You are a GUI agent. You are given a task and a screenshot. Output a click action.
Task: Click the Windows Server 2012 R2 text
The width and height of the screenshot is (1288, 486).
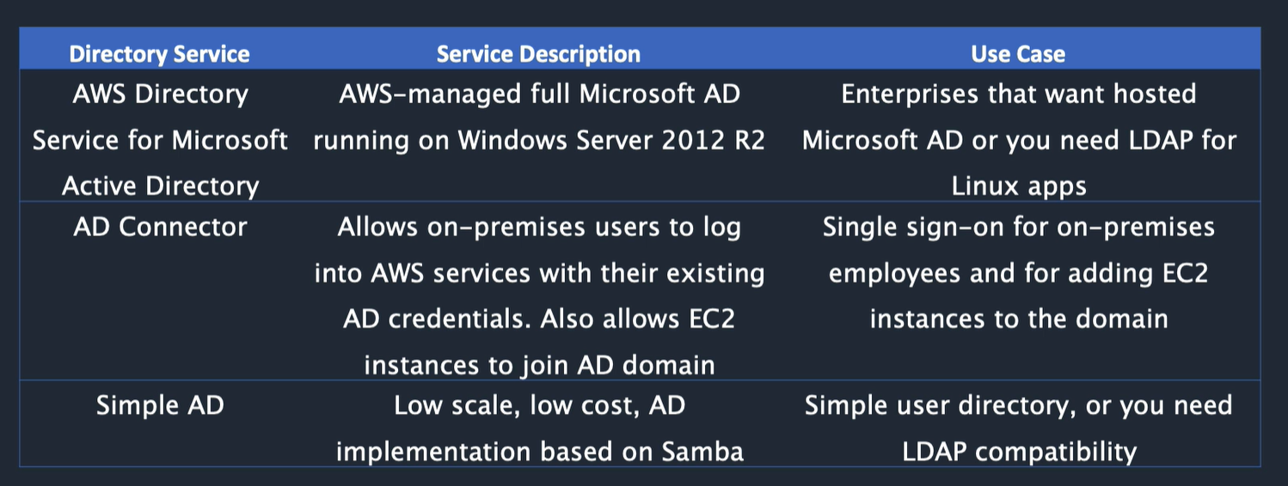tap(611, 140)
